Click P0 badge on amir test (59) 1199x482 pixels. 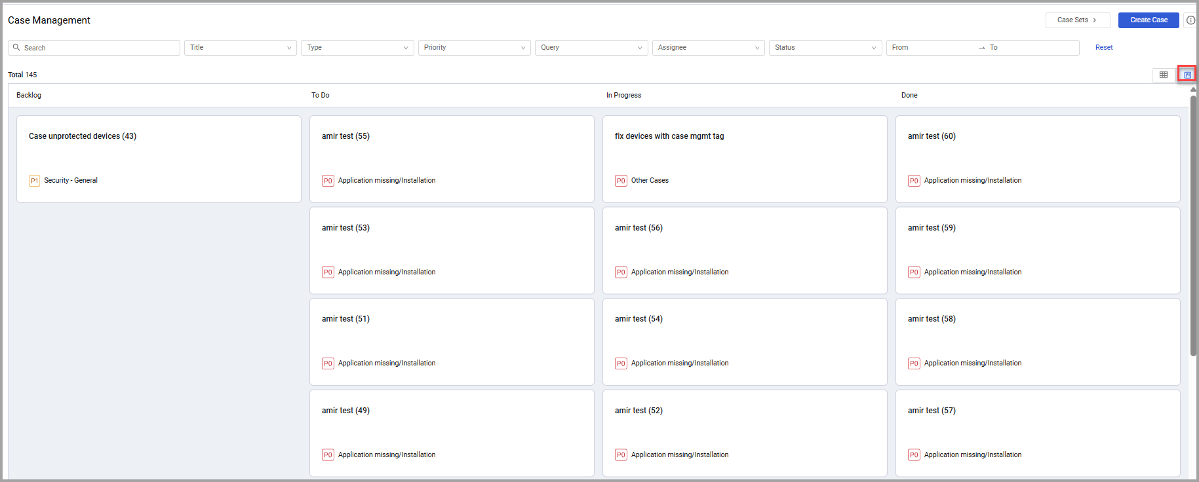coord(914,272)
